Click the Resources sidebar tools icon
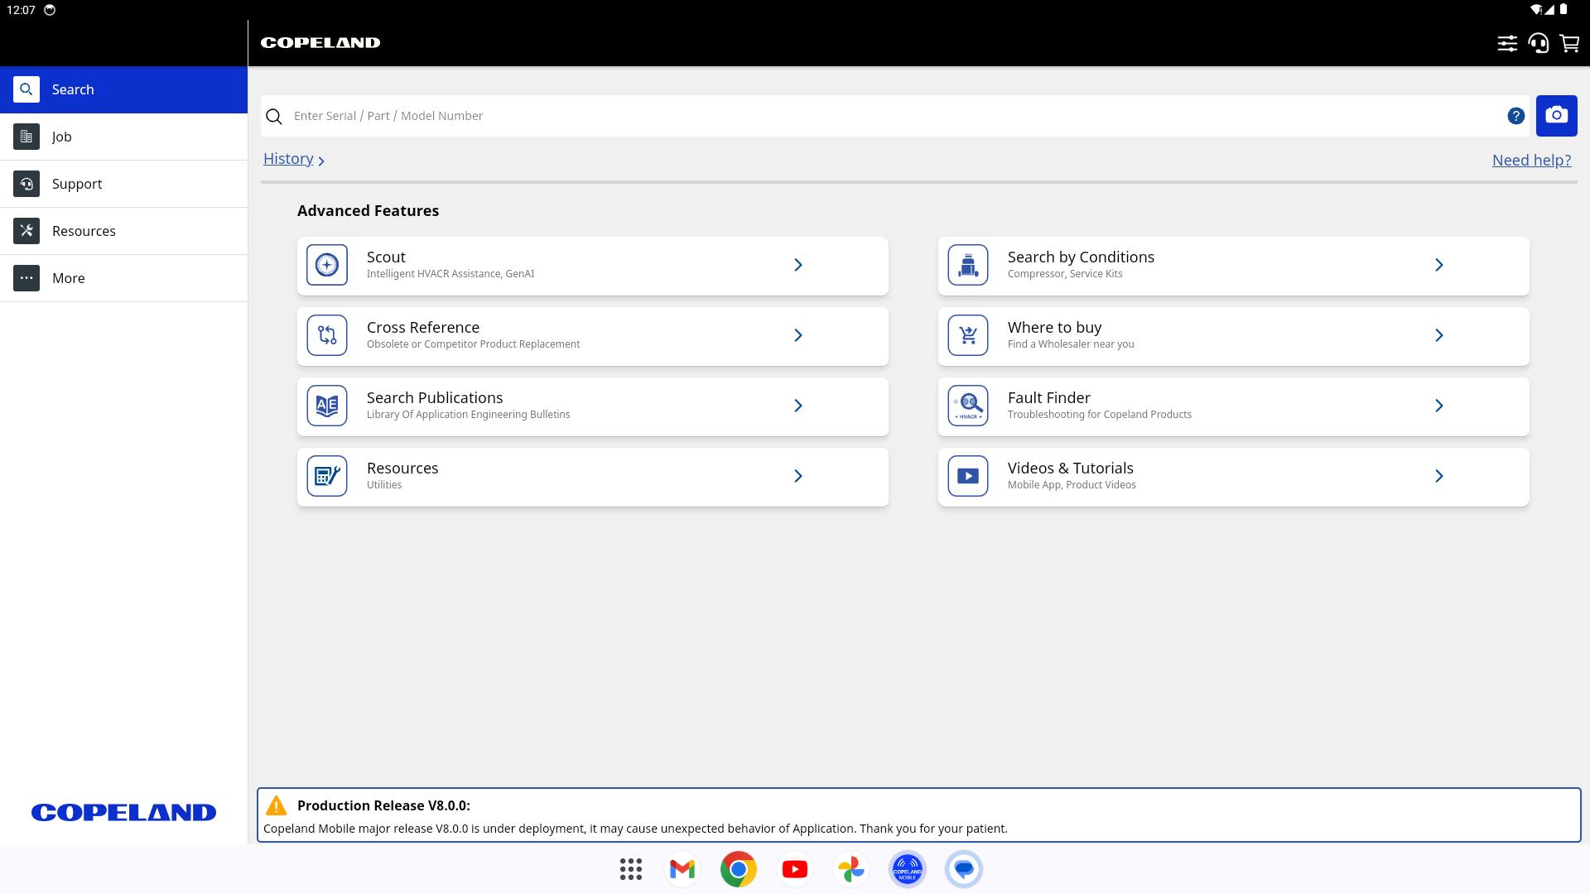1590x894 pixels. click(26, 231)
